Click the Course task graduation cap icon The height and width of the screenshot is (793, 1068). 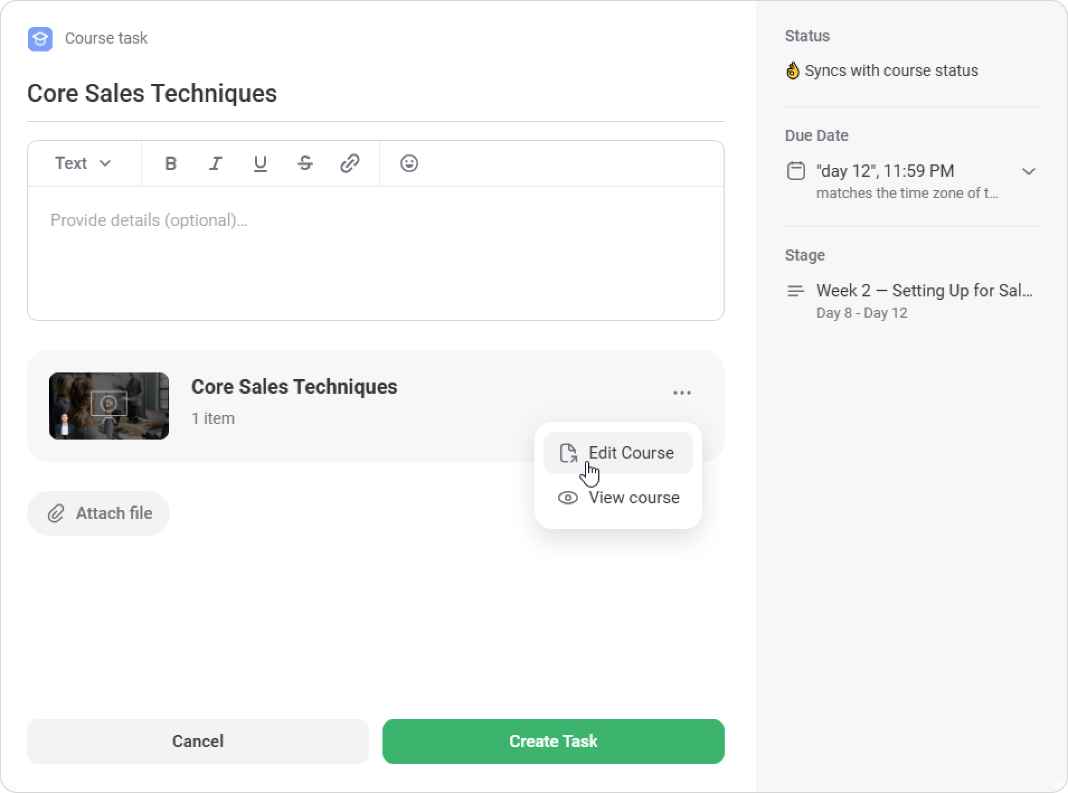coord(40,39)
